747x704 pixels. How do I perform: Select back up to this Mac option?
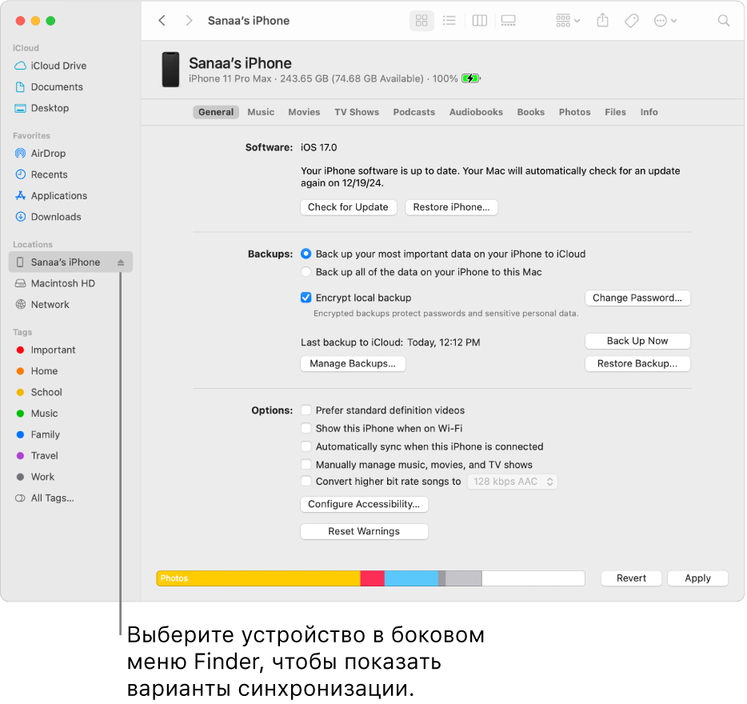point(306,272)
